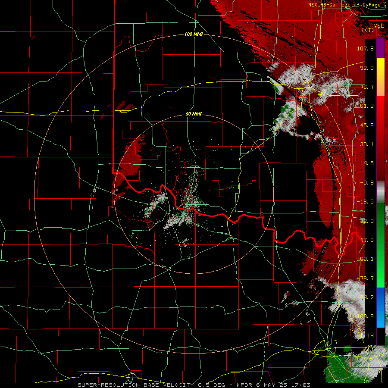The width and height of the screenshot is (388, 388).
Task: Select the -16.5 legend value
Action: pyautogui.click(x=365, y=202)
